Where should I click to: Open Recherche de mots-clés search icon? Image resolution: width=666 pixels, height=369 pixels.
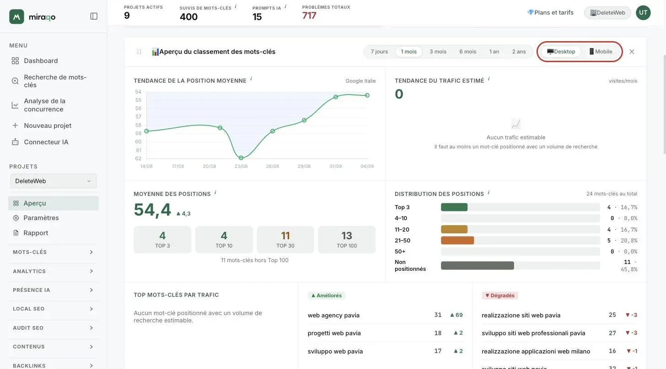pos(15,81)
